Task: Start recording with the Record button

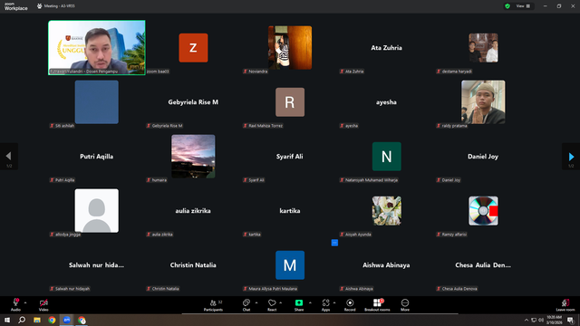Action: click(350, 305)
